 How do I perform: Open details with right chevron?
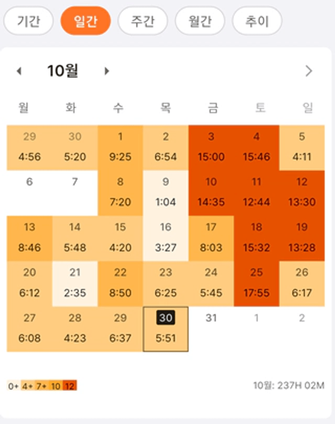point(309,71)
